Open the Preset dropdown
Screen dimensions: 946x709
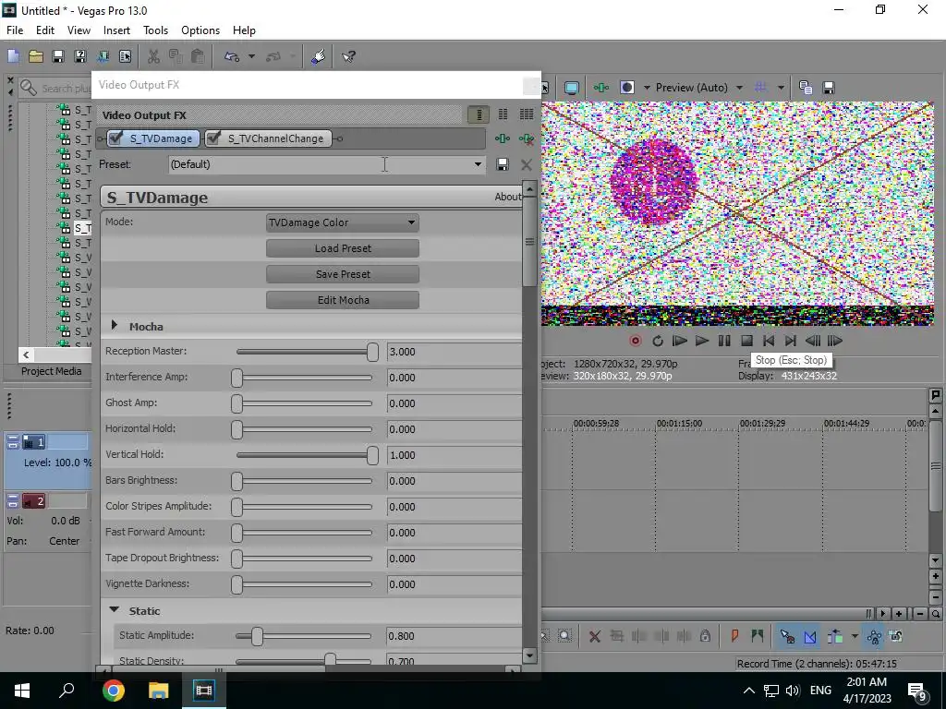478,164
